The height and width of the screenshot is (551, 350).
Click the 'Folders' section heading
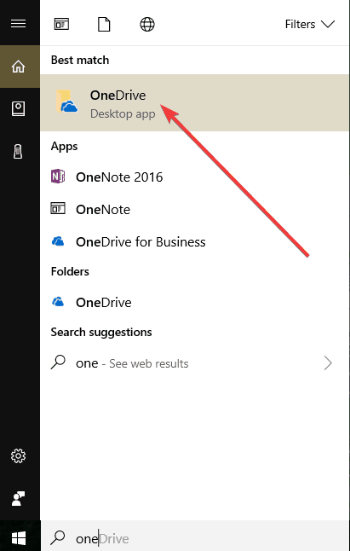(70, 271)
